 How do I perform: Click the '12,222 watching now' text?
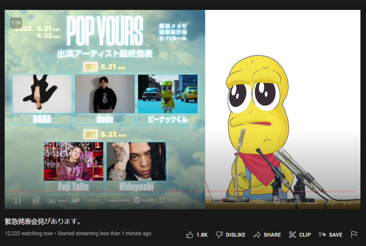(x=29, y=233)
